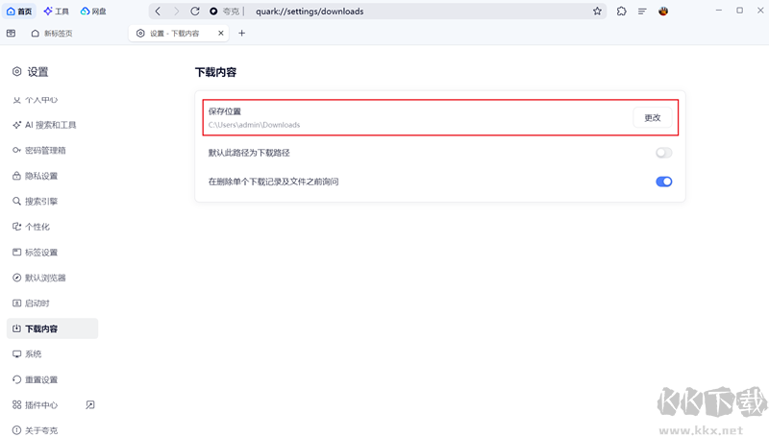Click the 首页 home icon
Viewport: 769px width, 437px height.
coord(19,12)
